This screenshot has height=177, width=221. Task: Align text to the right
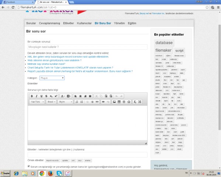click(x=85, y=96)
